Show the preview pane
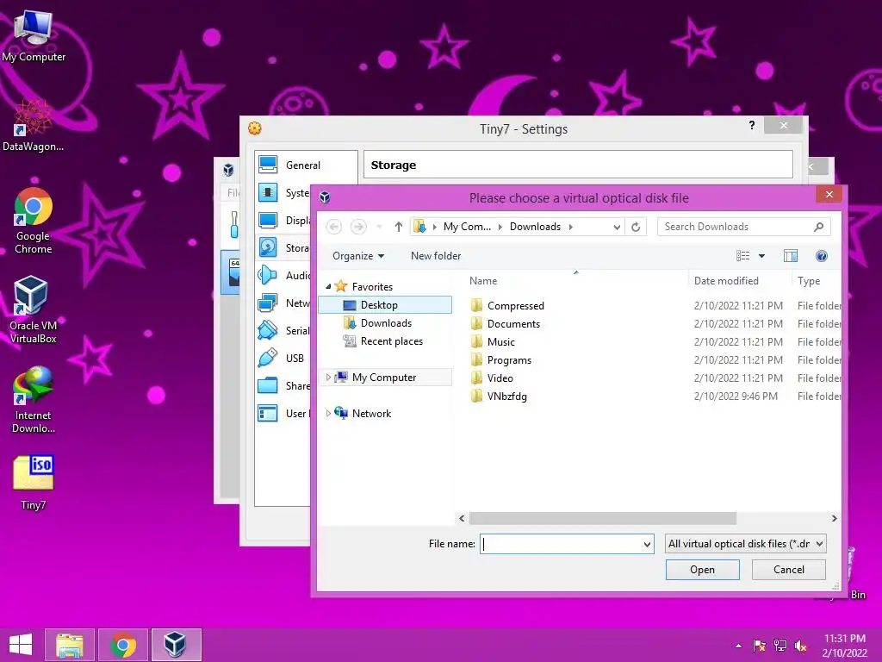Viewport: 882px width, 662px height. coord(791,256)
